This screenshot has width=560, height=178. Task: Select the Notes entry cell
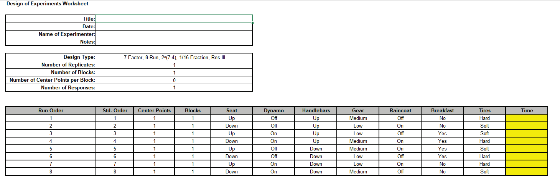pos(174,42)
